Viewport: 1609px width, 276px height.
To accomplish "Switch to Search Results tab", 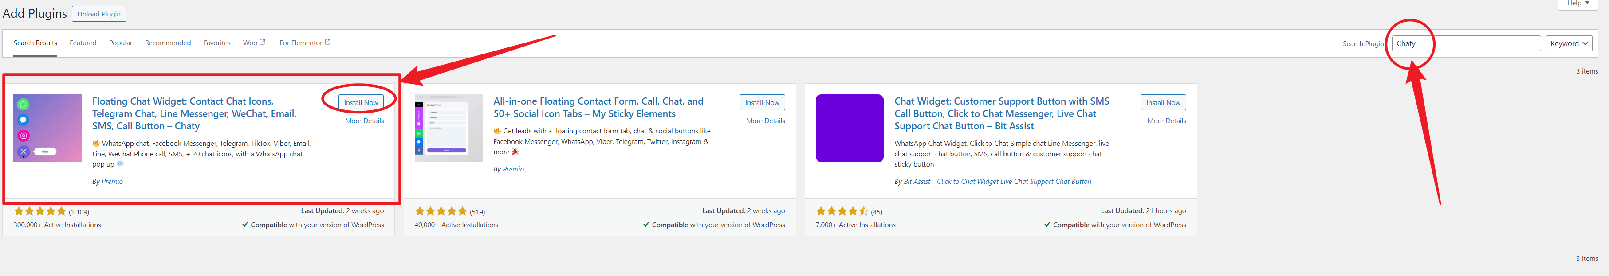I will (35, 43).
